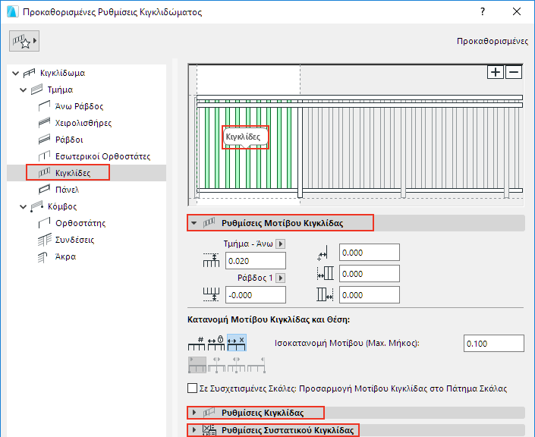Select Κόμβος tree item
535x437 pixels.
click(62, 206)
